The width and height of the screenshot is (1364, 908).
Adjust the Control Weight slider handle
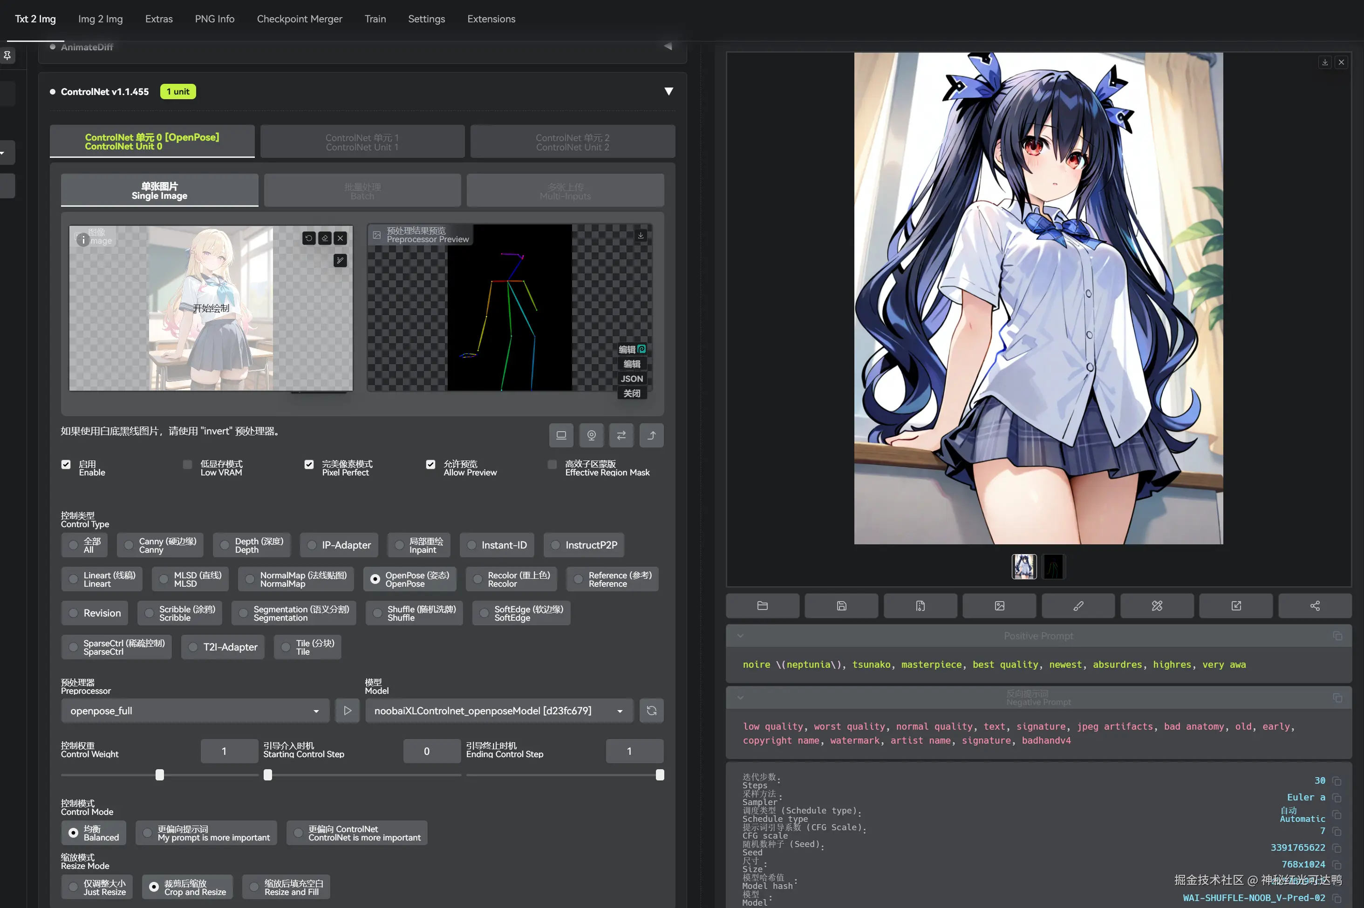tap(160, 775)
